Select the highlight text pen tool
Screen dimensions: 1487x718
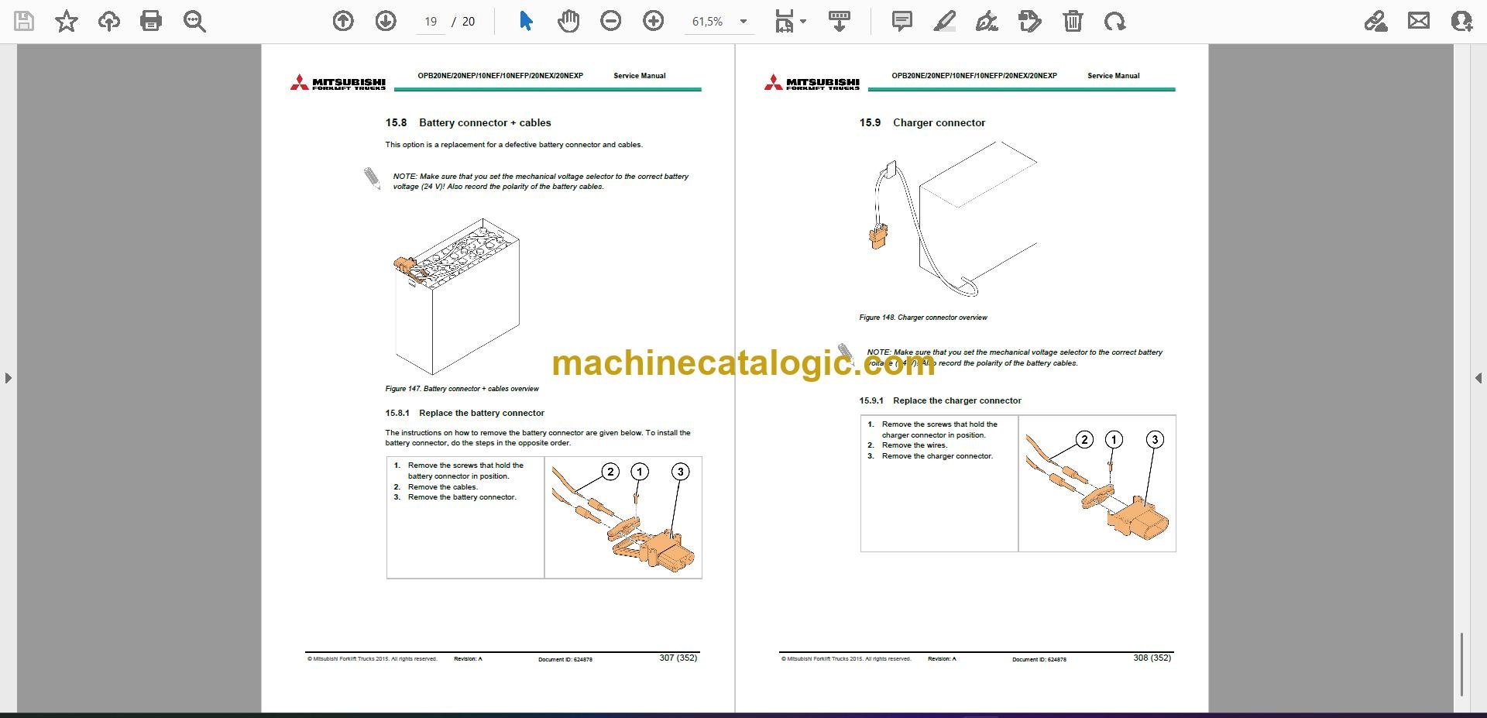pyautogui.click(x=945, y=21)
